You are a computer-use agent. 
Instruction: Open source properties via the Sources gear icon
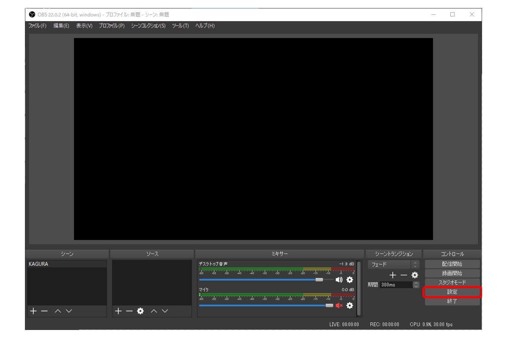click(x=140, y=311)
